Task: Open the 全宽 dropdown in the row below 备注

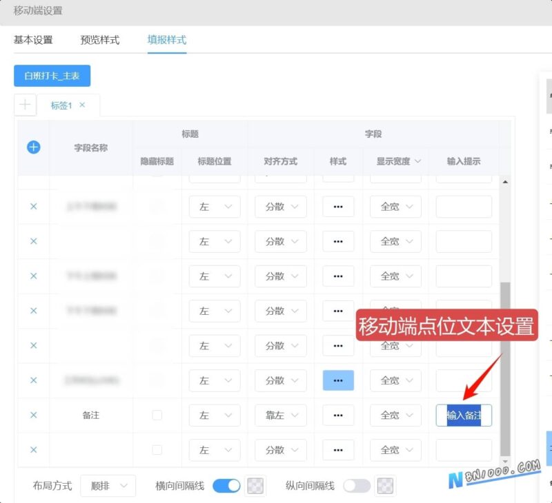Action: point(395,450)
